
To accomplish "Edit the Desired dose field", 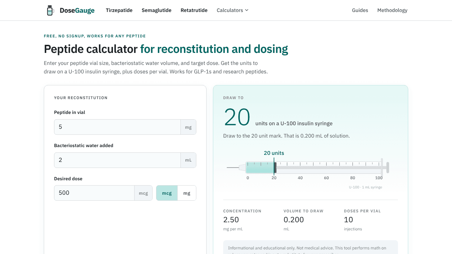I will [94, 193].
